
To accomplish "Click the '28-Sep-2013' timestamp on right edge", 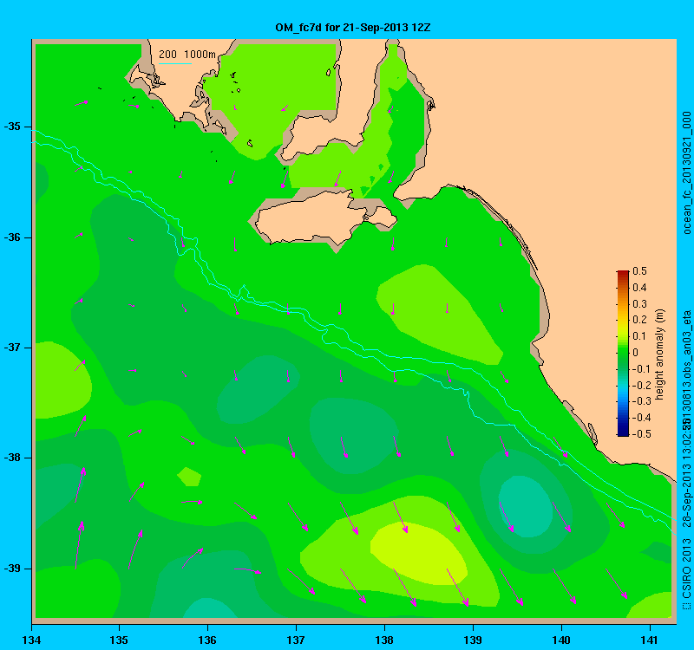I will click(686, 496).
